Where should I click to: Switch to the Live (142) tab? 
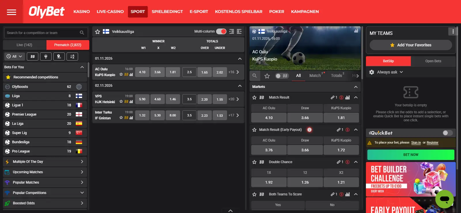click(x=24, y=45)
